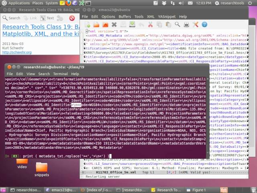Open the Emacs File menu
The width and height of the screenshot is (257, 193).
pyautogui.click(x=85, y=16)
